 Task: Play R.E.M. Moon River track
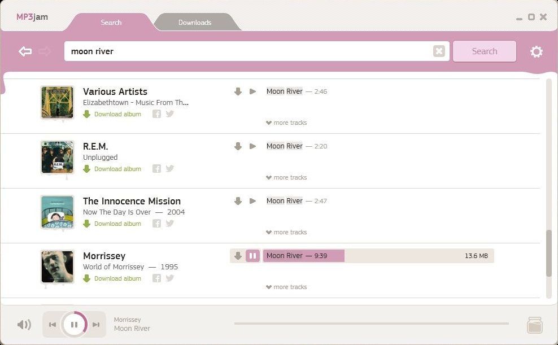tap(252, 146)
